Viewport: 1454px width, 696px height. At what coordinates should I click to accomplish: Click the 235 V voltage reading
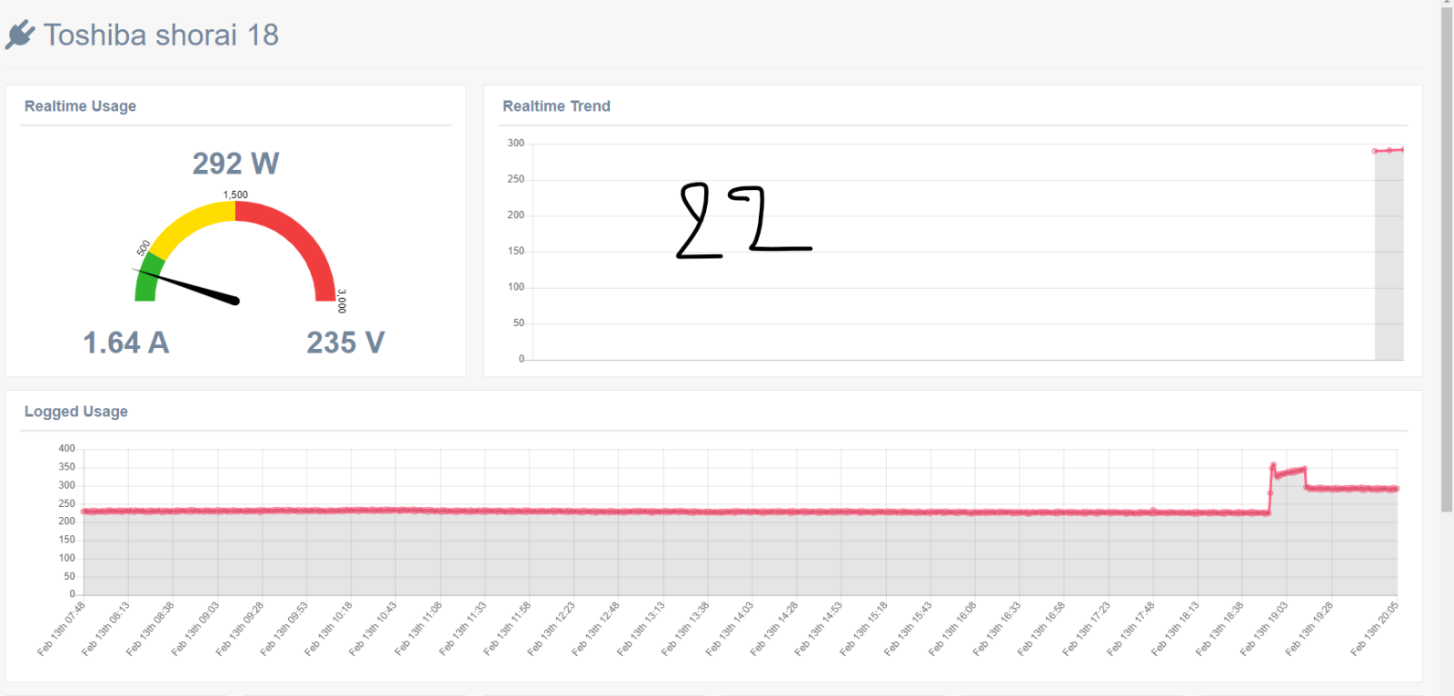pyautogui.click(x=345, y=343)
